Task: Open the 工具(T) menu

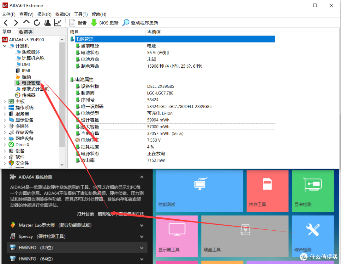Action: 81,14
